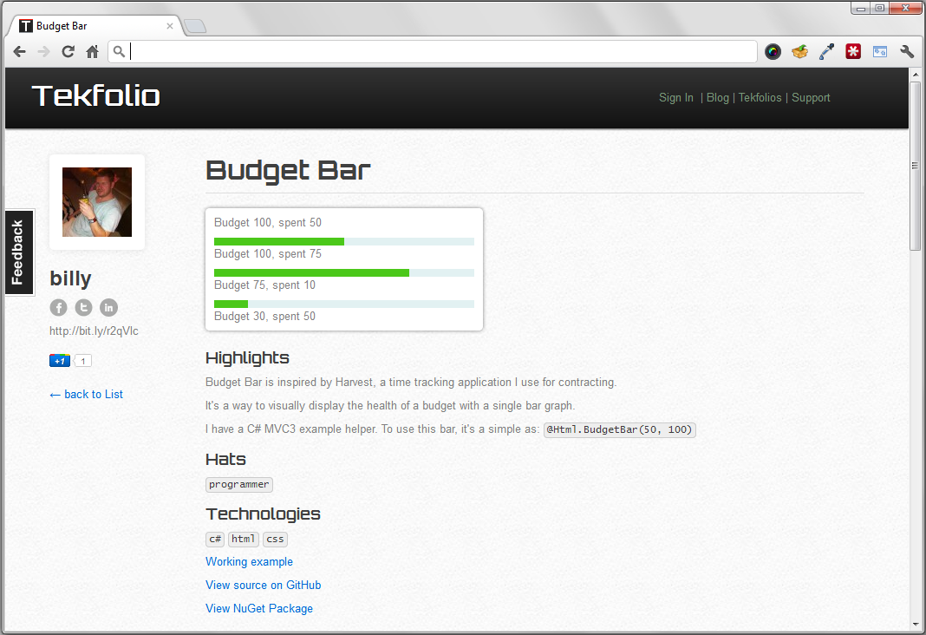Click the Highlights section heading
Viewport: 926px width, 635px height.
247,358
